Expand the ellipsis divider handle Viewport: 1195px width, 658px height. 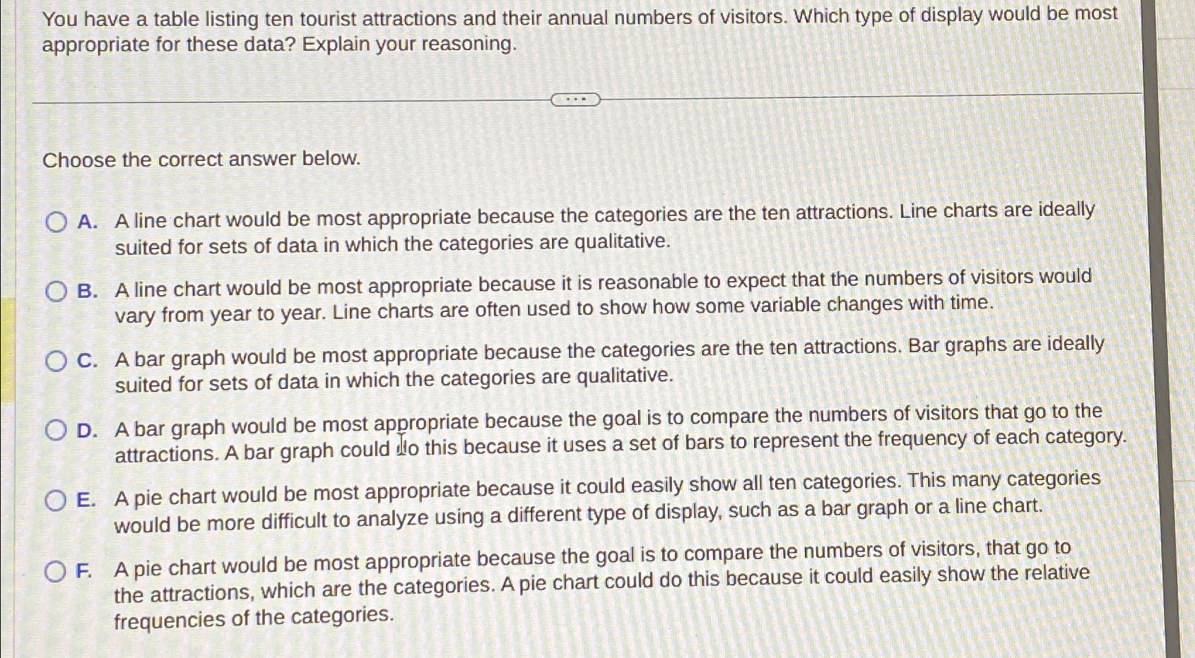point(576,100)
